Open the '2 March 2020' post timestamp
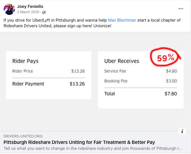191x154 pixels. [29, 12]
